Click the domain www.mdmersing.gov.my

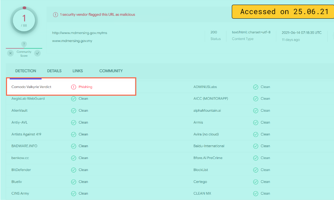72,41
